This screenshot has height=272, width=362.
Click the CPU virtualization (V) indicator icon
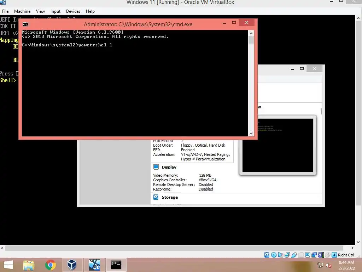(321, 255)
